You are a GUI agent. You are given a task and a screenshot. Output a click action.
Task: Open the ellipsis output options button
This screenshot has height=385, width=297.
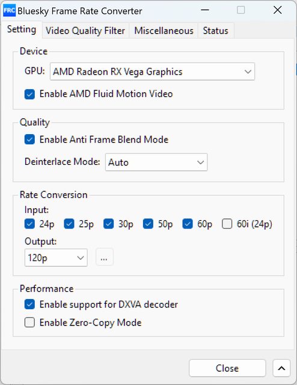click(x=105, y=257)
